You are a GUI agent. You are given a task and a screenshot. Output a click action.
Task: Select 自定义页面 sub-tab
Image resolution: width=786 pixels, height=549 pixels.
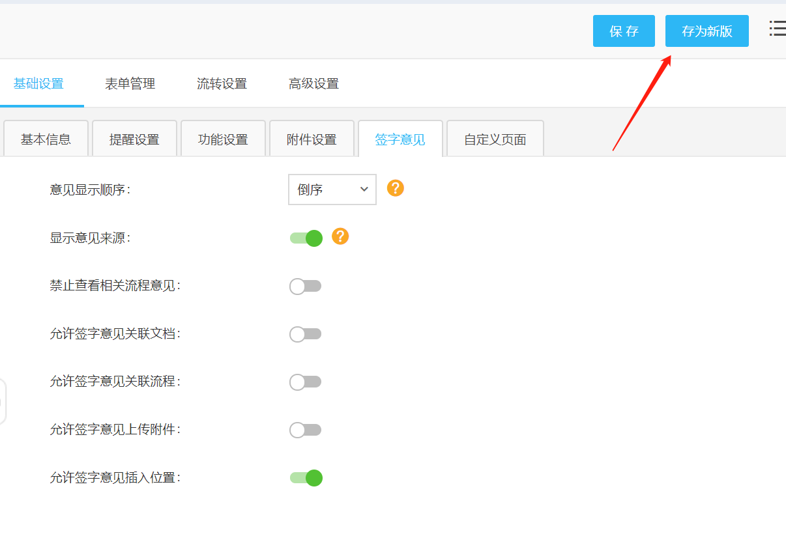point(495,139)
